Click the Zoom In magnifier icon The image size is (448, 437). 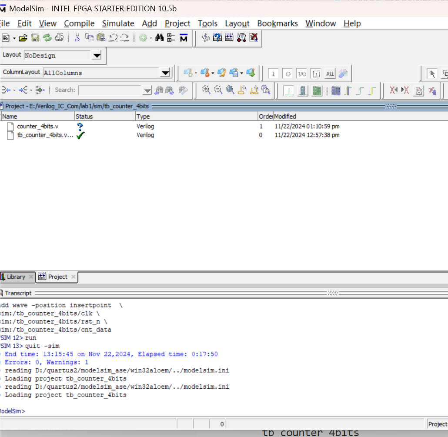click(206, 90)
